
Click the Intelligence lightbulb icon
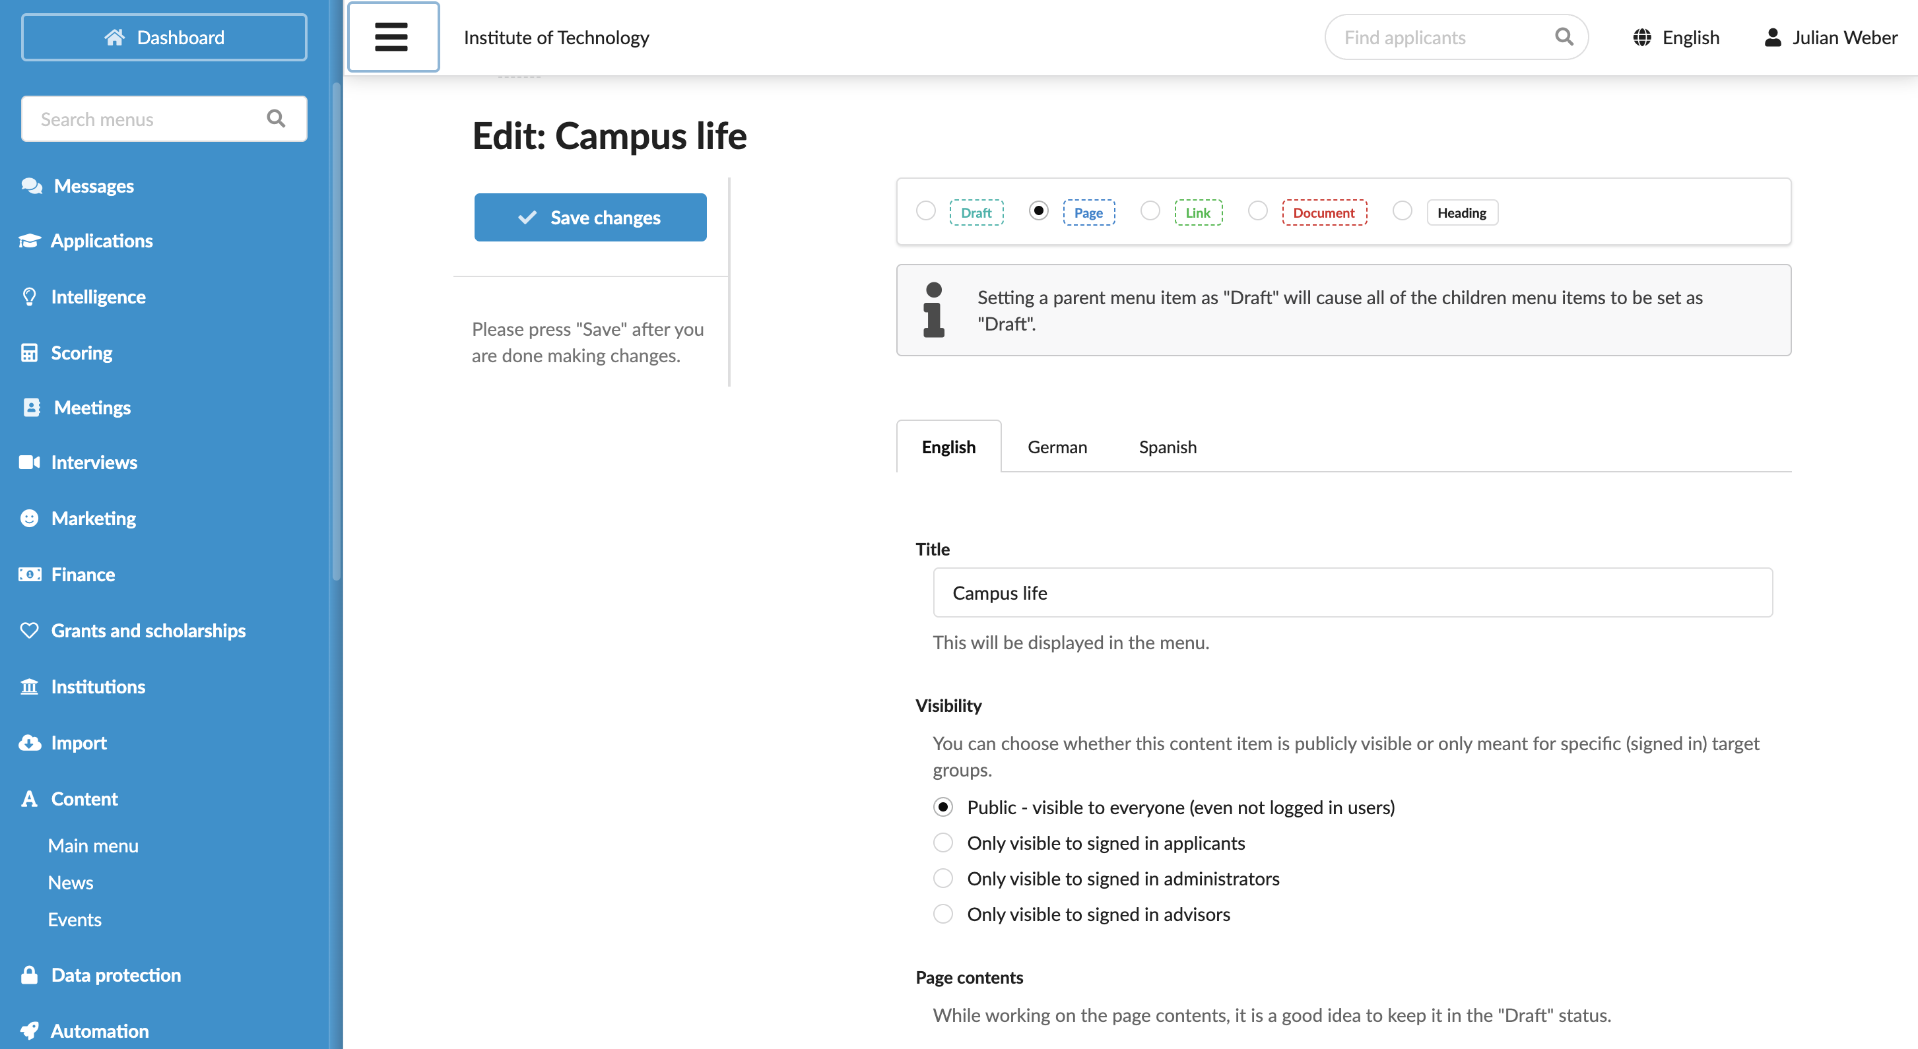click(x=29, y=296)
